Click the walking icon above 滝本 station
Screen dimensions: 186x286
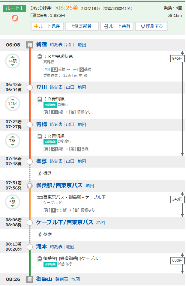(40, 234)
